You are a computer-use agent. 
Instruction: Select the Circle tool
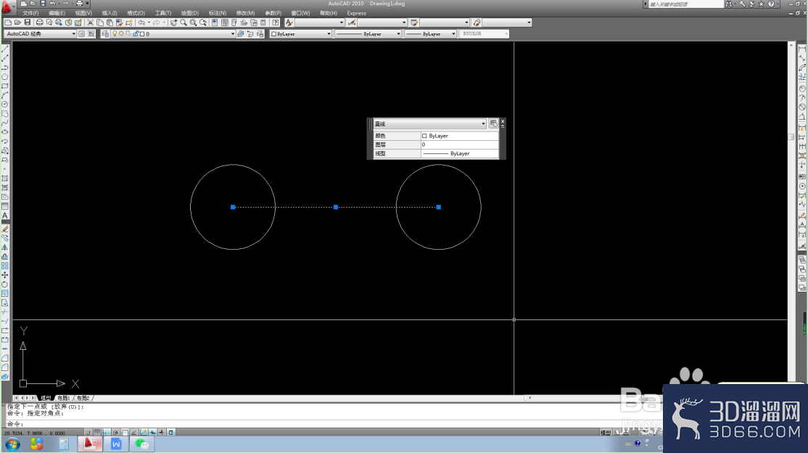pyautogui.click(x=5, y=104)
